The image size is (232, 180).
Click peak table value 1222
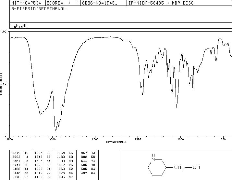coord(39,169)
